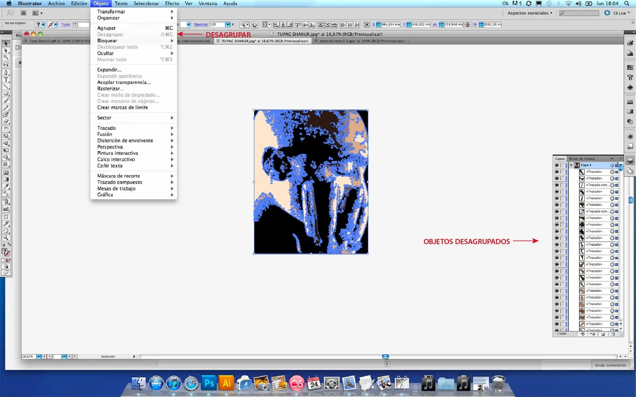The width and height of the screenshot is (636, 397).
Task: Select the Zoom magnifier tool
Action: (x=6, y=238)
